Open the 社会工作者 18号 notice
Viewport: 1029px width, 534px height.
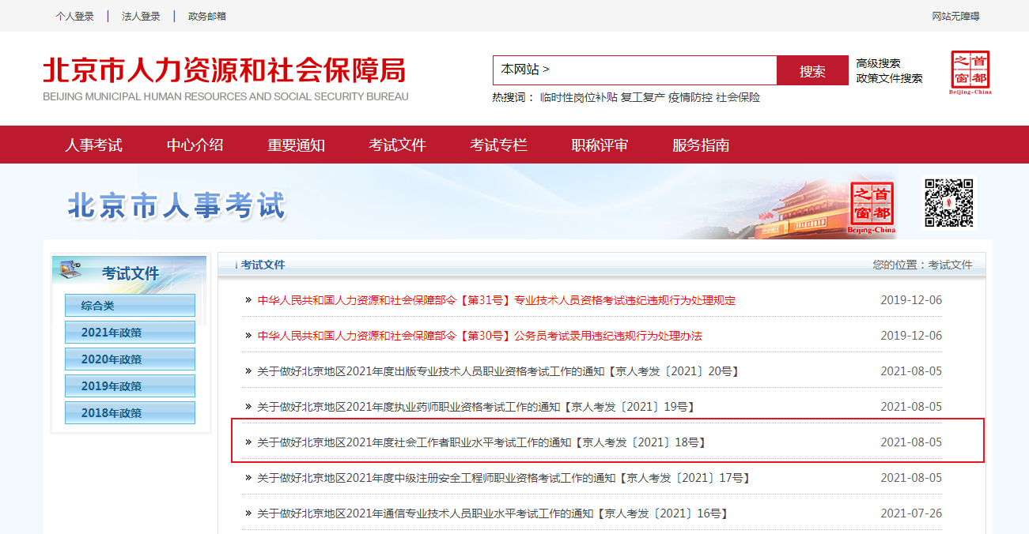click(482, 442)
